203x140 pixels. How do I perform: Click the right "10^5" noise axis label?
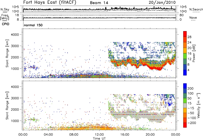coord(183,7)
